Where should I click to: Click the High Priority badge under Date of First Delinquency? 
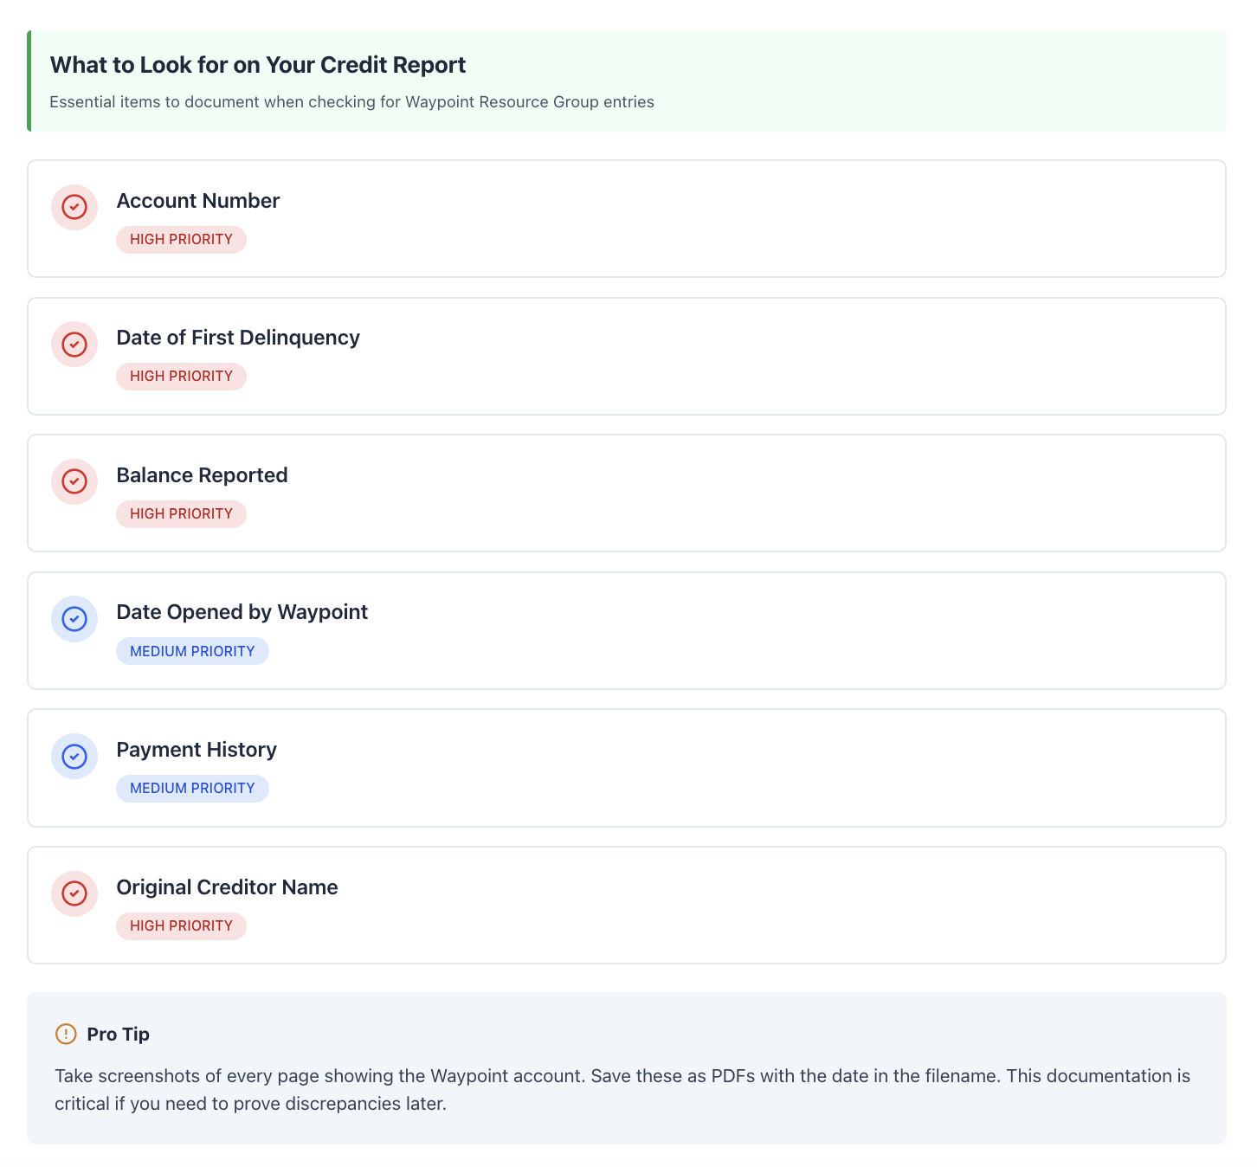click(181, 377)
